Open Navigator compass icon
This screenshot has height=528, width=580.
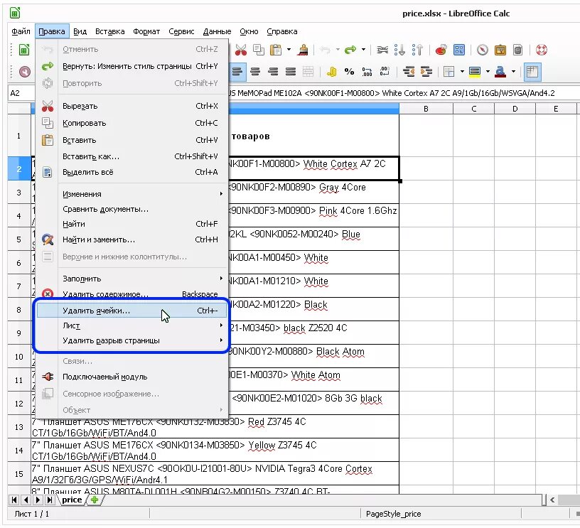483,50
